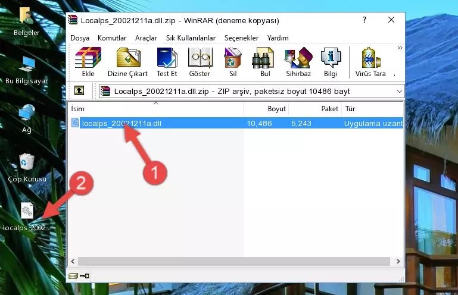Click the key icon in status bar
The image size is (458, 295).
85,276
